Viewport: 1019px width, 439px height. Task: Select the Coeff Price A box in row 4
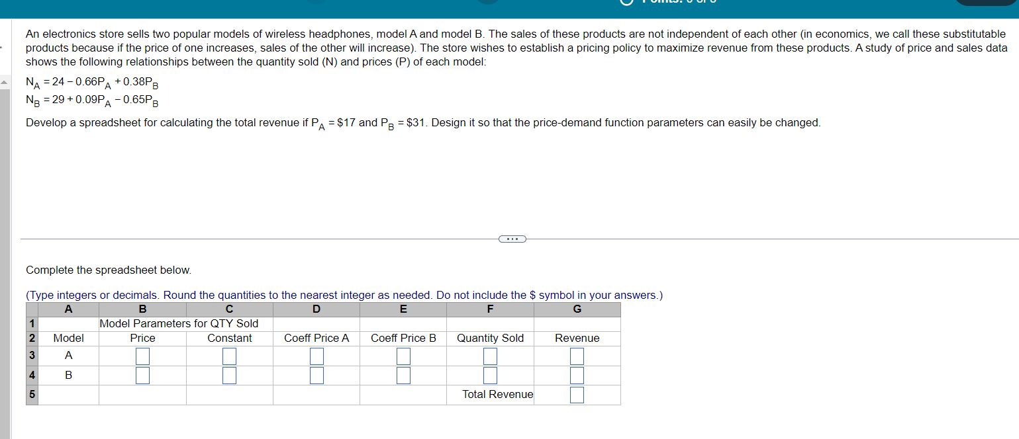coord(316,375)
